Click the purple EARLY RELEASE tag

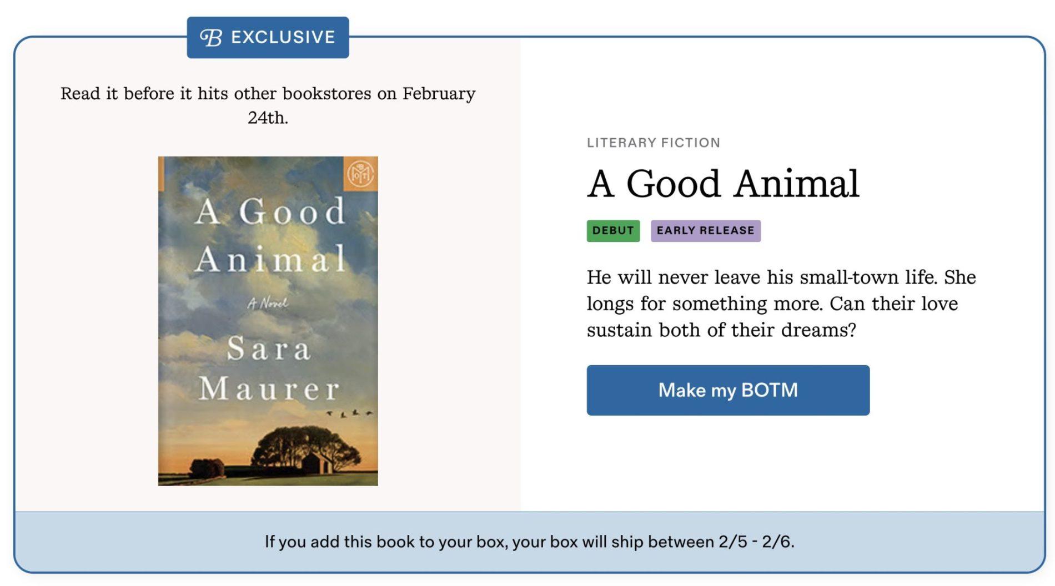point(705,231)
